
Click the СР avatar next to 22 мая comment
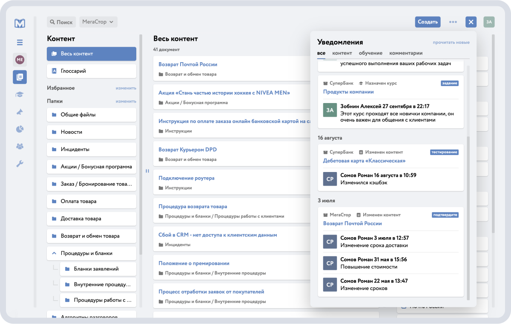coord(330,285)
